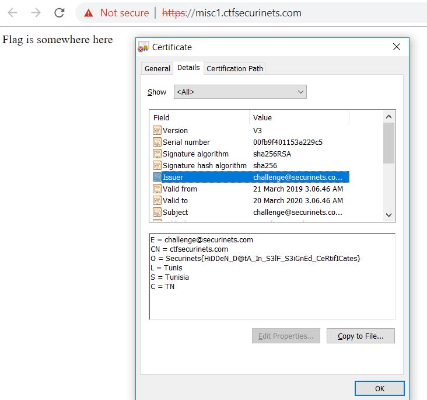Image resolution: width=427 pixels, height=400 pixels.
Task: Select the Subject value challenge@securinets.co...
Action: [x=297, y=212]
